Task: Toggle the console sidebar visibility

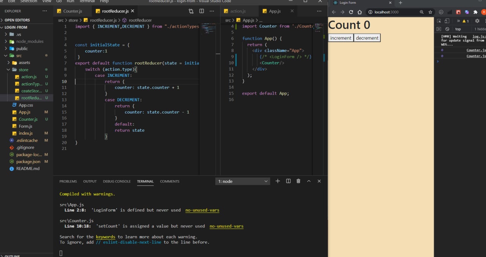Action: [439, 29]
